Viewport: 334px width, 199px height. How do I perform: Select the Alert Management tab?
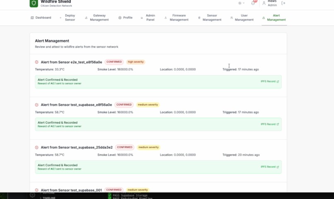tap(274, 17)
